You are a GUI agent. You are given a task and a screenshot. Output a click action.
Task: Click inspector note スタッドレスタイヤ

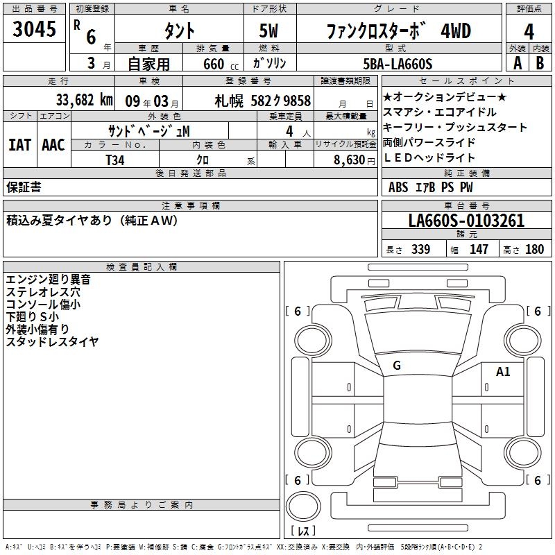52,341
